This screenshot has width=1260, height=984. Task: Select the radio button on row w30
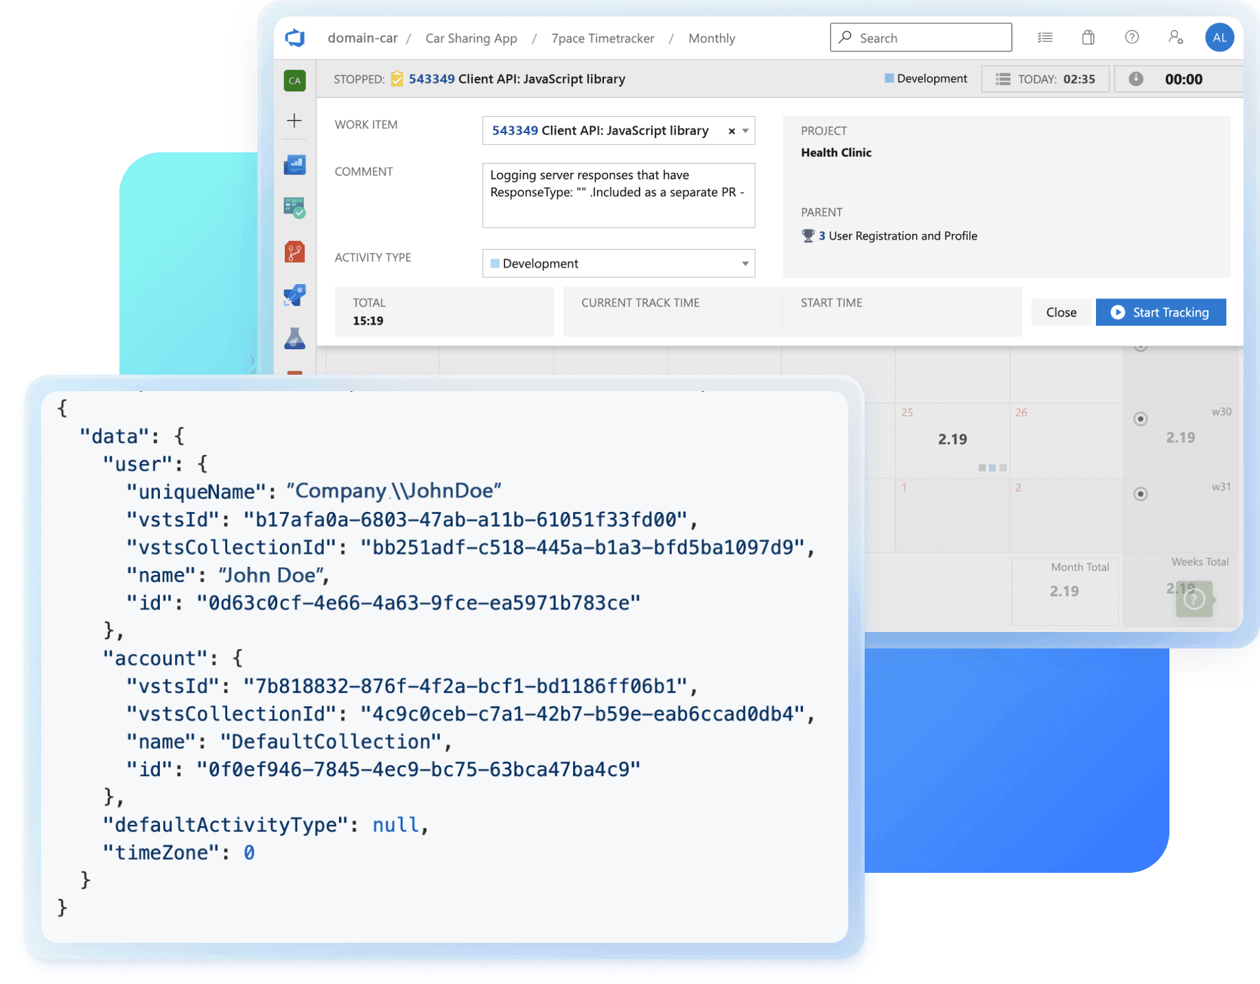coord(1141,419)
